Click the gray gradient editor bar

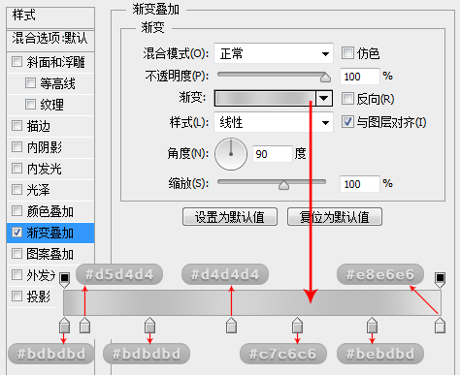tap(252, 302)
